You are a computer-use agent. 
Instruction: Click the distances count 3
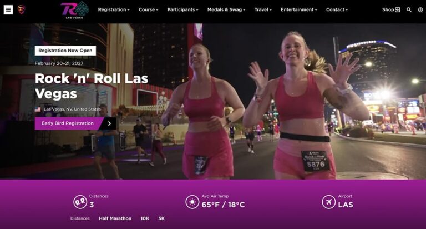coord(92,205)
